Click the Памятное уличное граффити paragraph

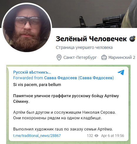point(66,99)
